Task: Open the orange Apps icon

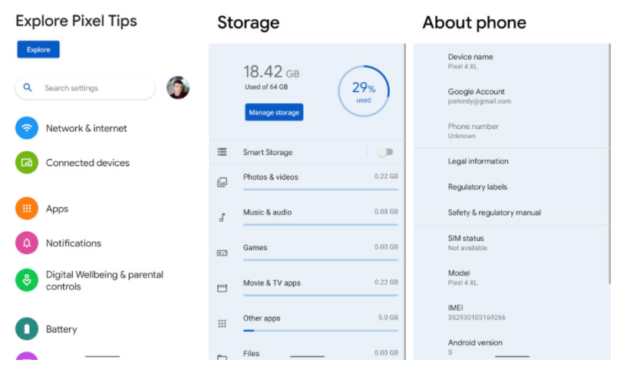Action: coord(27,209)
